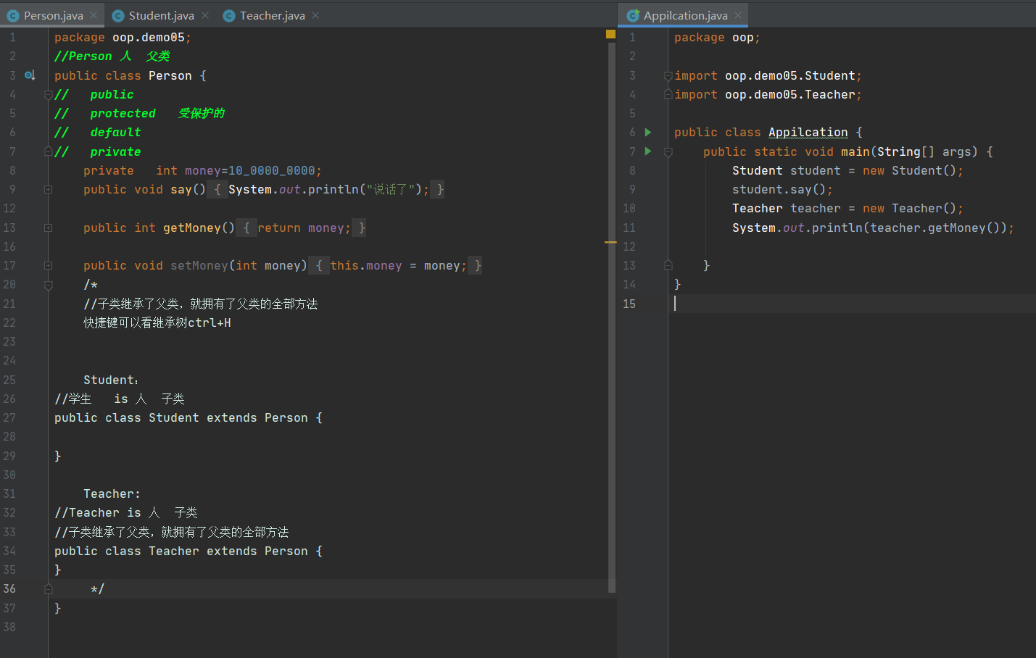This screenshot has width=1036, height=658.
Task: Collapse the import statements in Appilcation.java
Action: (x=668, y=76)
